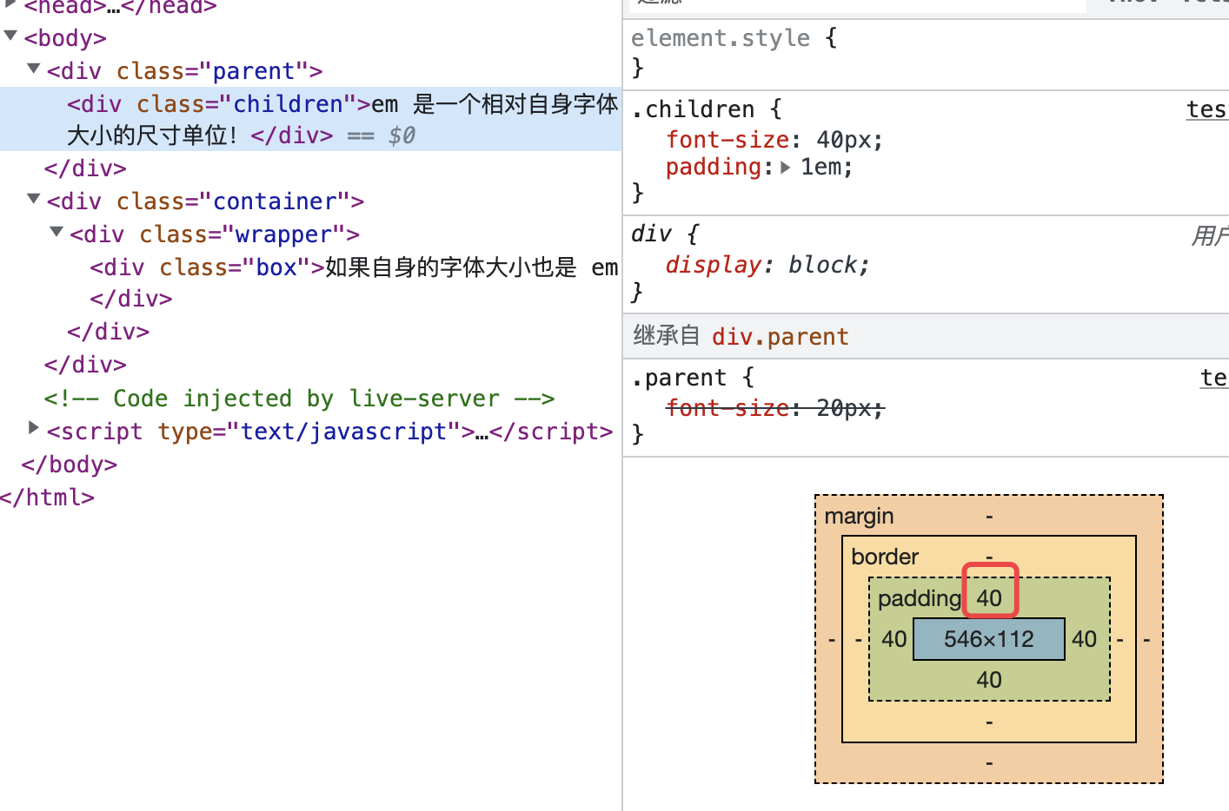Viewport: 1229px width, 811px height.
Task: Click the bottom padding value 40
Action: (x=989, y=680)
